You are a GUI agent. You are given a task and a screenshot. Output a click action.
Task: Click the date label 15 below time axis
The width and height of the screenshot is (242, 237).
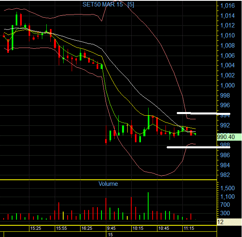coord(110,235)
